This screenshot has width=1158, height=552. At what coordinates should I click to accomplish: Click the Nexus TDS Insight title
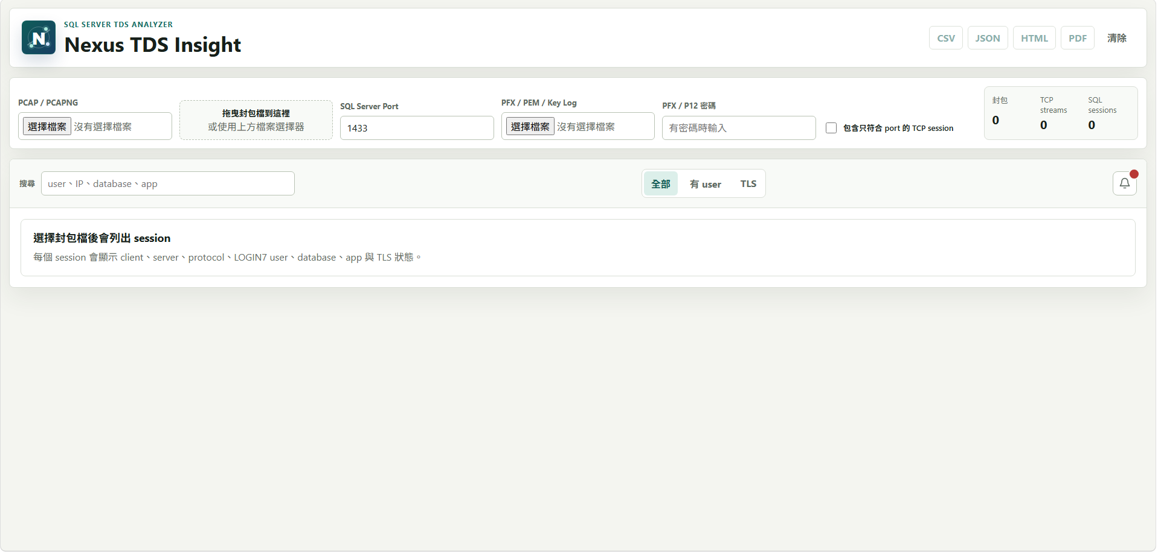point(152,45)
